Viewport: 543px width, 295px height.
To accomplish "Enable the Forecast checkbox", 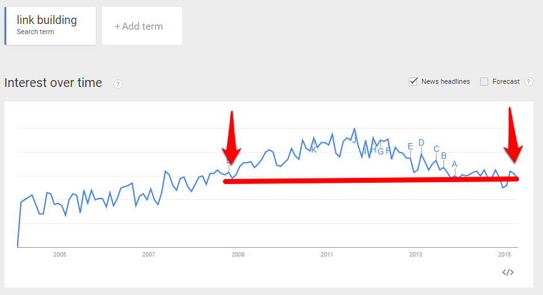I will 484,81.
